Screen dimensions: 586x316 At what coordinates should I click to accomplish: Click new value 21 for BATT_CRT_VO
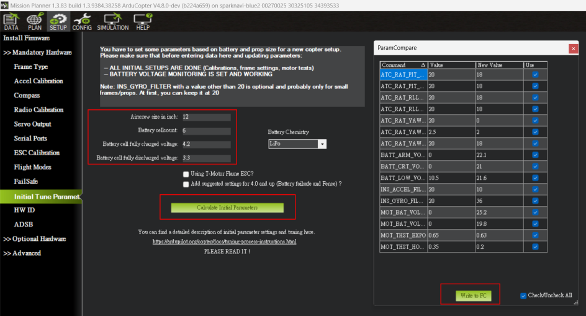tap(499, 166)
